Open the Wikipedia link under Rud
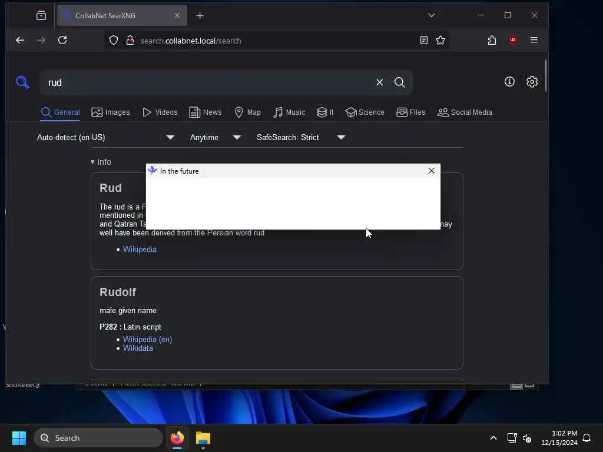Image resolution: width=603 pixels, height=452 pixels. tap(140, 249)
